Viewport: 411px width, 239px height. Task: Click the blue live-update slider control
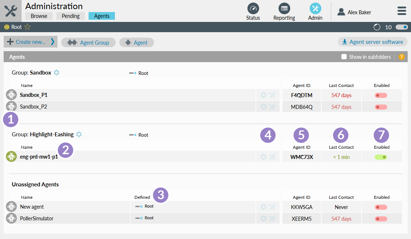pos(401,27)
